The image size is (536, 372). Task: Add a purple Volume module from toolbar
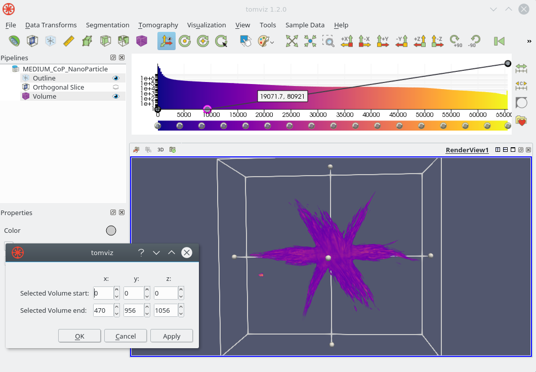coord(142,41)
